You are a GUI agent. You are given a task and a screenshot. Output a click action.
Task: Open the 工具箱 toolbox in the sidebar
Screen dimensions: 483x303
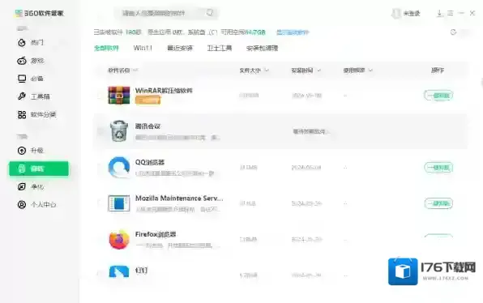(x=33, y=96)
